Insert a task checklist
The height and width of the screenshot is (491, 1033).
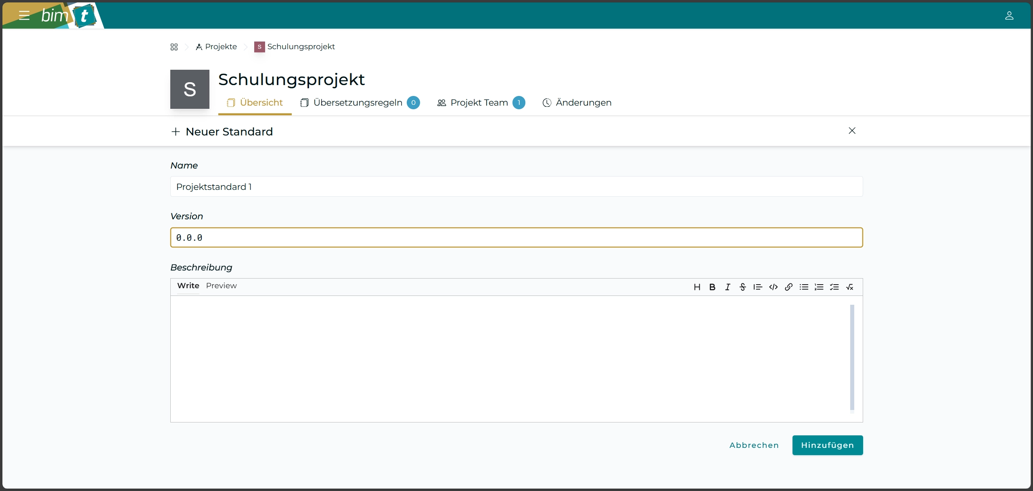click(x=834, y=287)
